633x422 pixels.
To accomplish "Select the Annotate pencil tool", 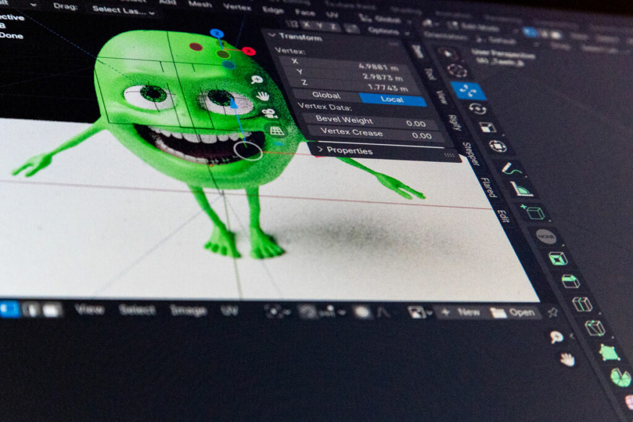I will [511, 169].
